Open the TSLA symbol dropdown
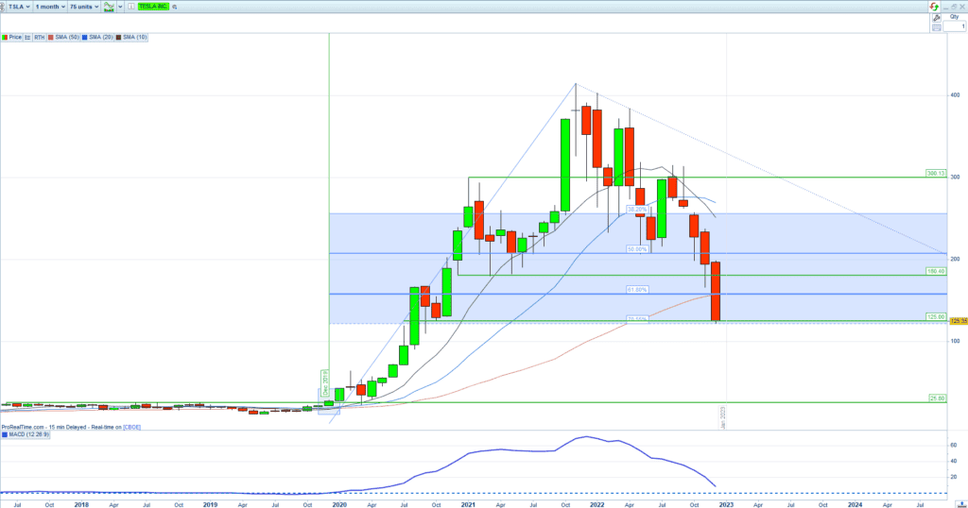The height and width of the screenshot is (508, 968). [x=19, y=7]
